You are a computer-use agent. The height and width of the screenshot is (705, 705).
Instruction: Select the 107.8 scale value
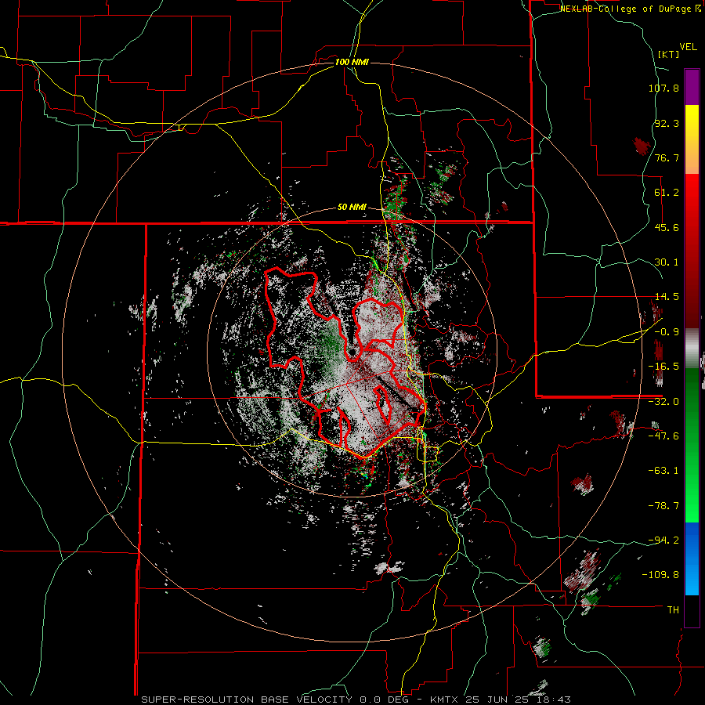pyautogui.click(x=663, y=88)
